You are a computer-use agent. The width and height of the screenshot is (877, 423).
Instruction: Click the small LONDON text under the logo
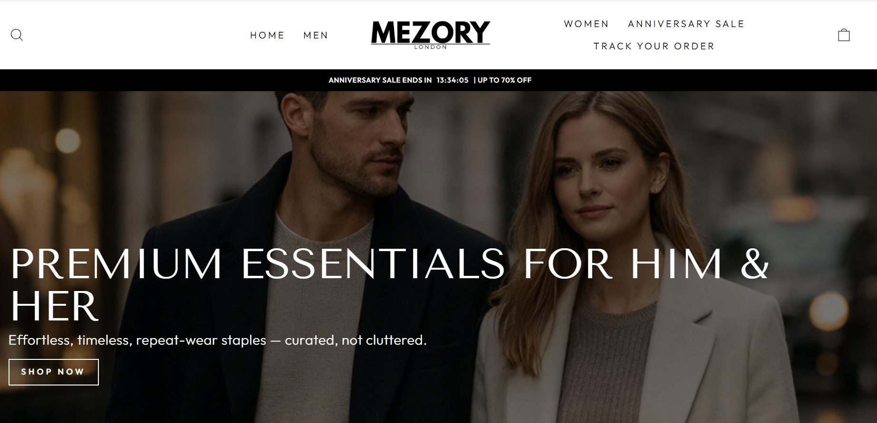431,47
